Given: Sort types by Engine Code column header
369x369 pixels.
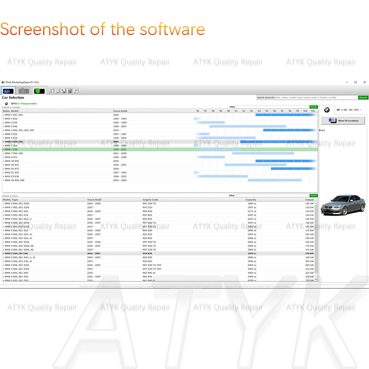Looking at the screenshot, I should (151, 200).
